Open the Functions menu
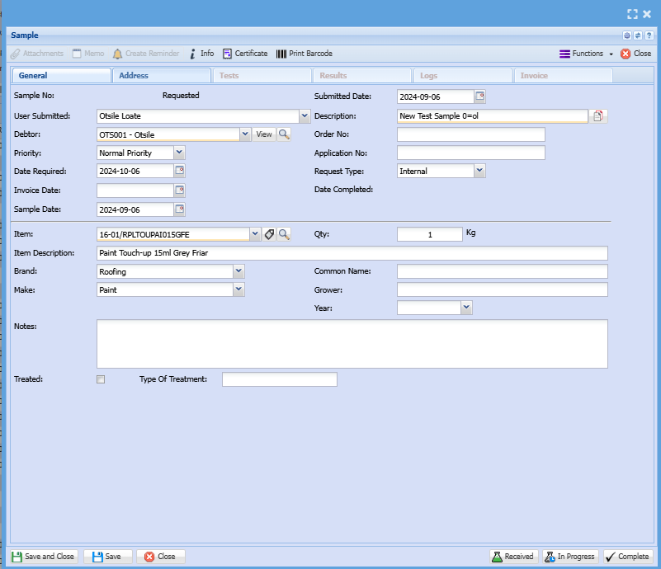The width and height of the screenshot is (661, 569). [587, 54]
